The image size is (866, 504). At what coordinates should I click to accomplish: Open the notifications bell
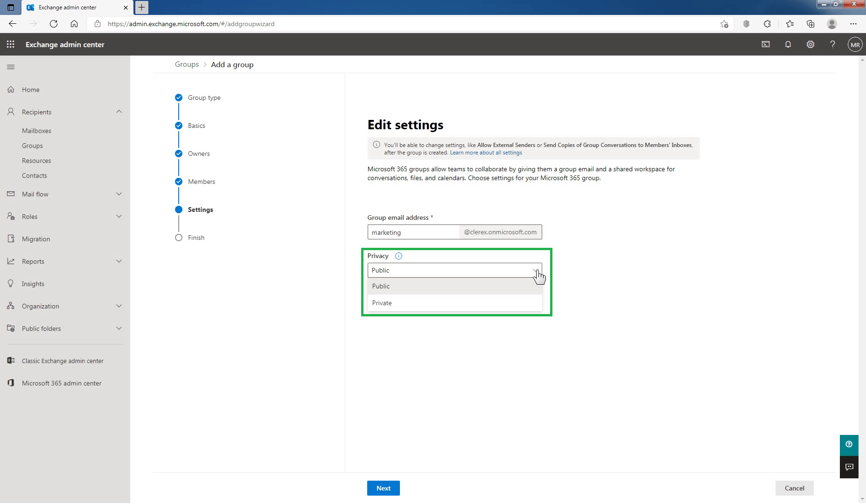point(788,44)
